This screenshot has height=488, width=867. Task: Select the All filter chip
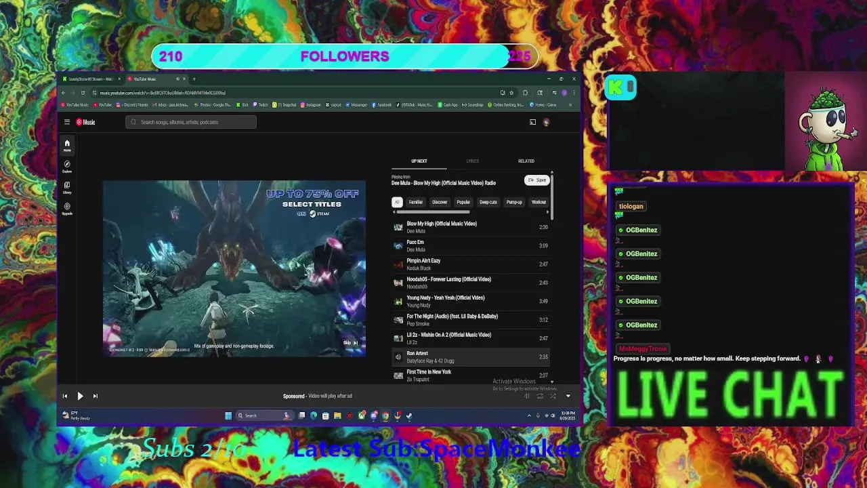point(397,202)
